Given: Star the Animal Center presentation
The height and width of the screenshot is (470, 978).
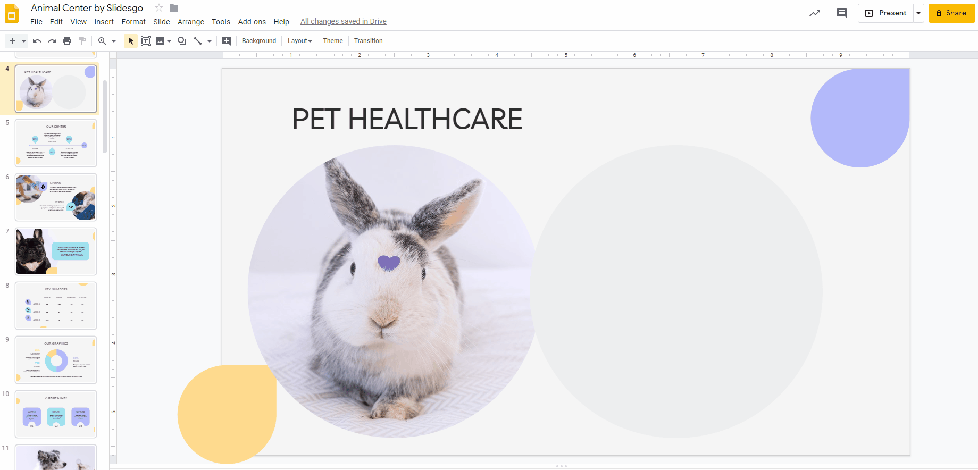Looking at the screenshot, I should pyautogui.click(x=158, y=8).
